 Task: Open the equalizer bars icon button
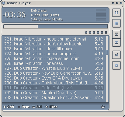116,55
